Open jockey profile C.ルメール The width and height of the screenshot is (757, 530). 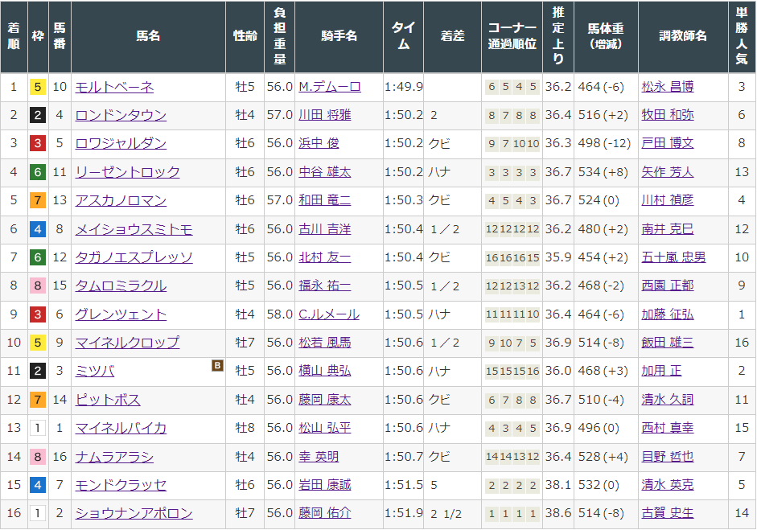coord(329,314)
